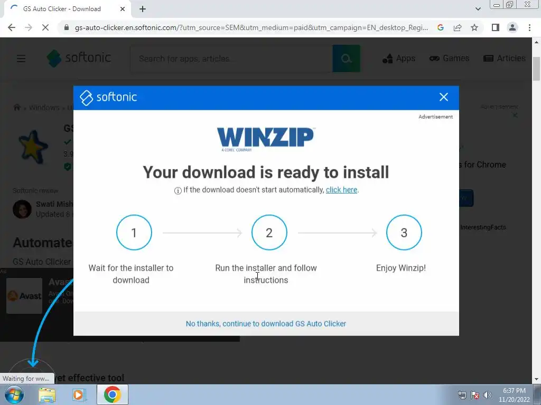Open the Chrome profile avatar
The width and height of the screenshot is (541, 405).
click(x=512, y=27)
